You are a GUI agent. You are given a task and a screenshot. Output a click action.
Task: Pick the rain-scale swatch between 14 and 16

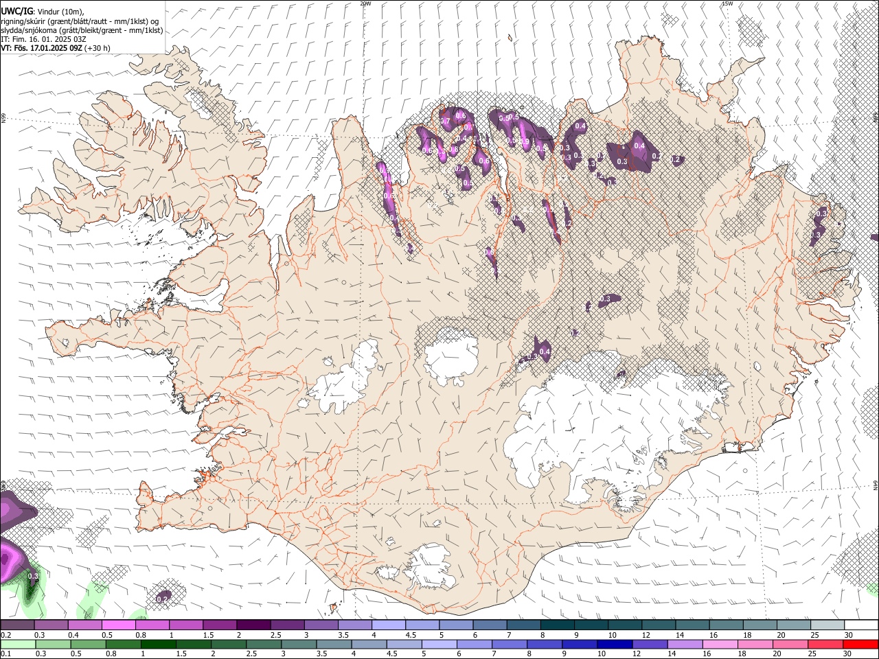point(685,644)
